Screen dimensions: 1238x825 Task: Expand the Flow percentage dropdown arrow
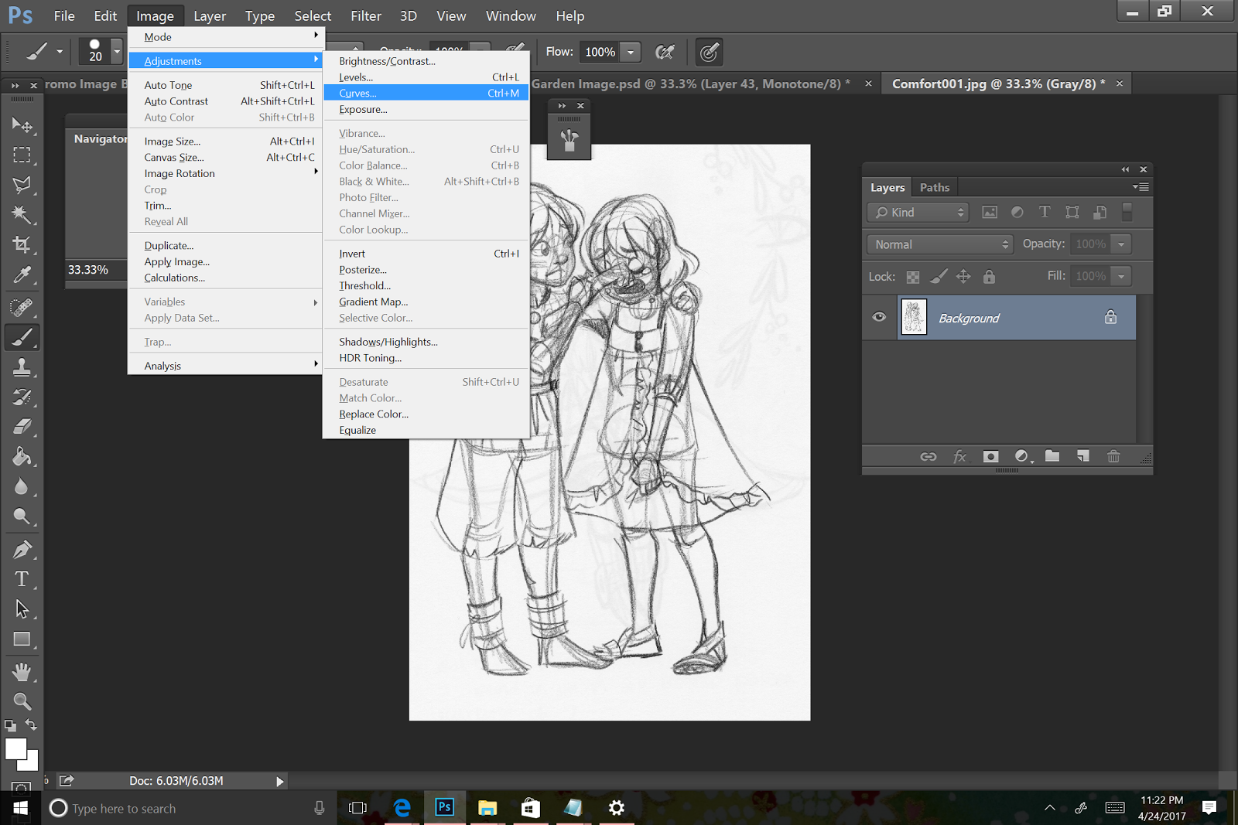click(x=631, y=53)
